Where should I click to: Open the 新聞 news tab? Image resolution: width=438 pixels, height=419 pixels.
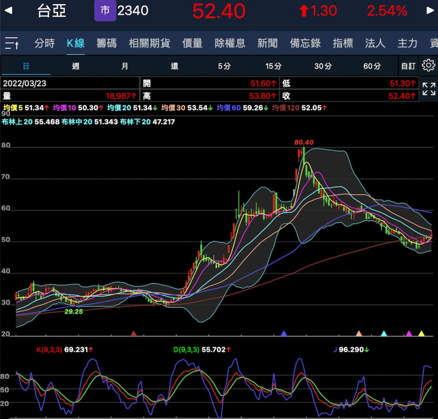[267, 44]
